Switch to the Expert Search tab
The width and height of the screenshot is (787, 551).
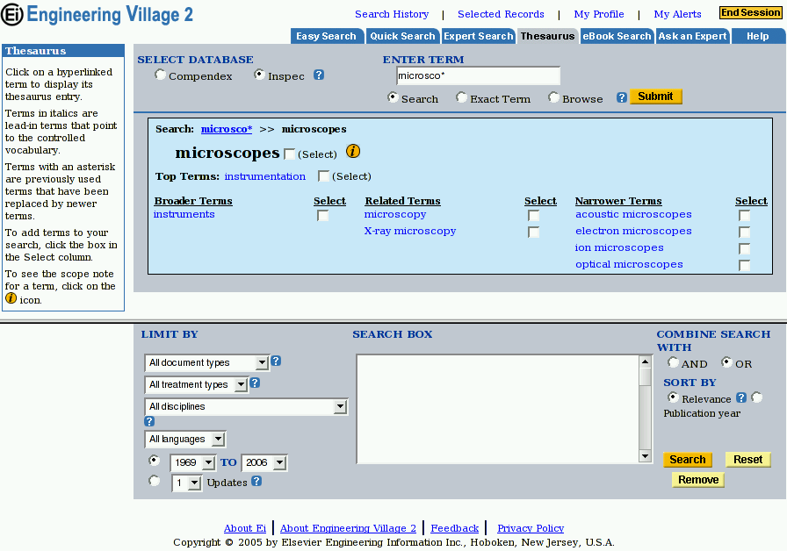(x=479, y=36)
